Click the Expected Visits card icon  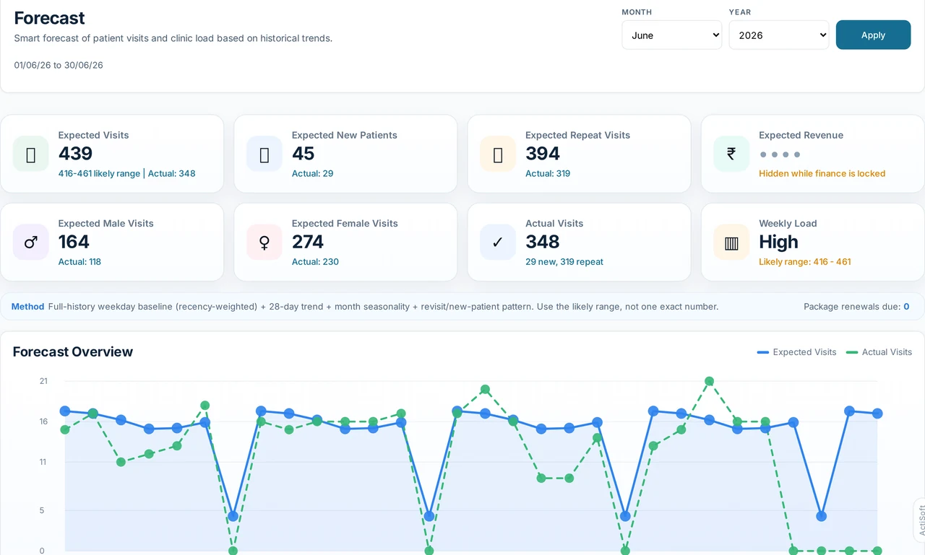click(x=31, y=154)
